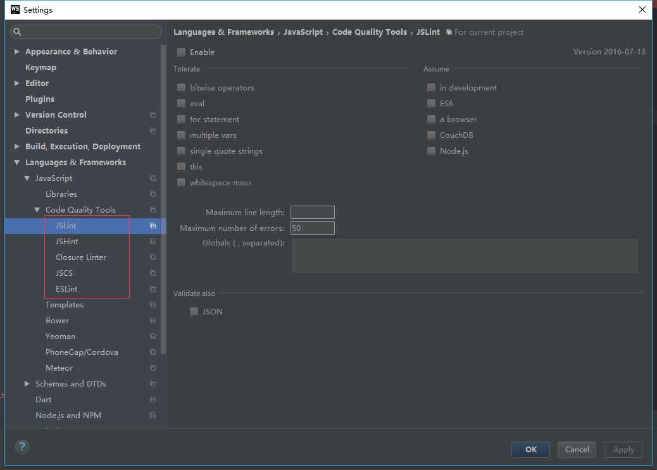Close the Settings dialog
Image resolution: width=657 pixels, height=470 pixels.
(642, 9)
